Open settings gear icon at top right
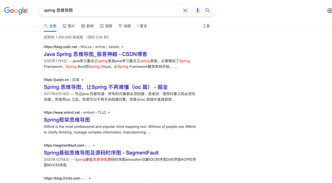This screenshot has height=183, width=332. click(330, 11)
